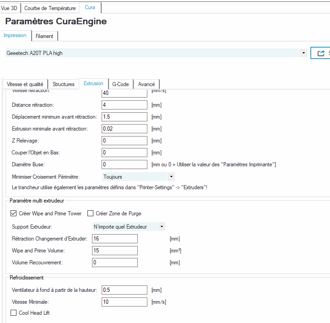330x323 pixels.
Task: Click the Distance rétraction input field
Action: (124, 105)
